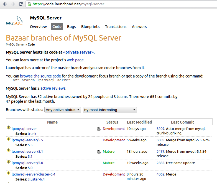The image size is (217, 183).
Task: Open the lp:mysql-server branch link
Action: pos(24,129)
